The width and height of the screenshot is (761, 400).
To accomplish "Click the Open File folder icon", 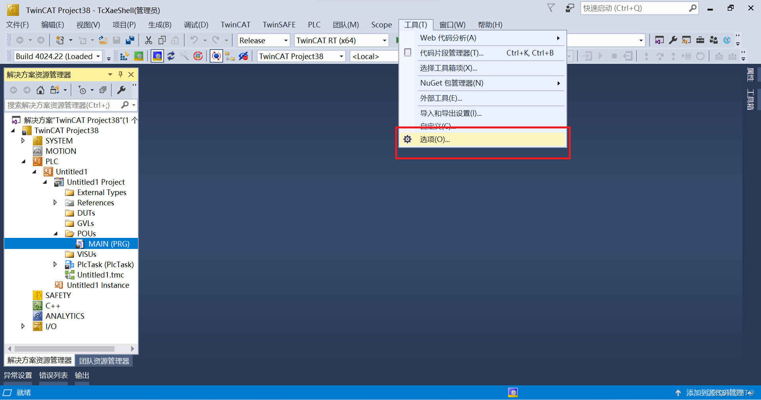I will point(103,40).
